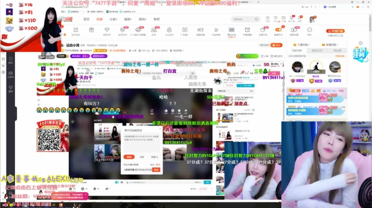Open the 房间设置 tool icon

coord(200,30)
